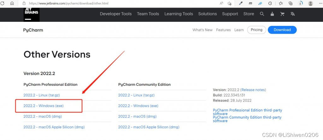This screenshot has height=140, width=323.
Task: Download Professional 2022.2 Windows (exe)
Action: [44, 106]
